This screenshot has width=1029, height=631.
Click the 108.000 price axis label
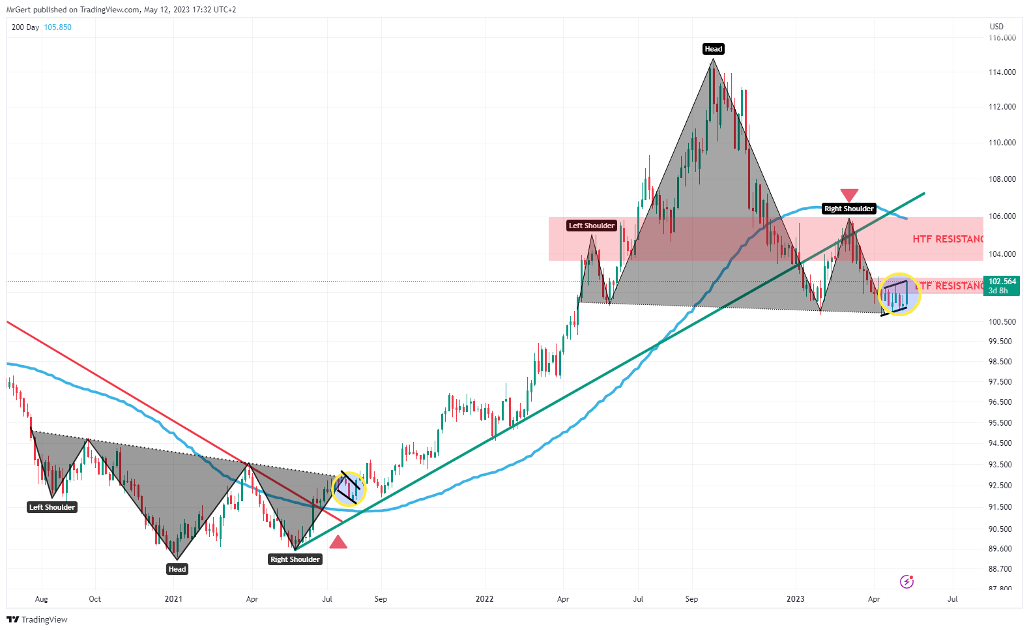coord(1002,179)
